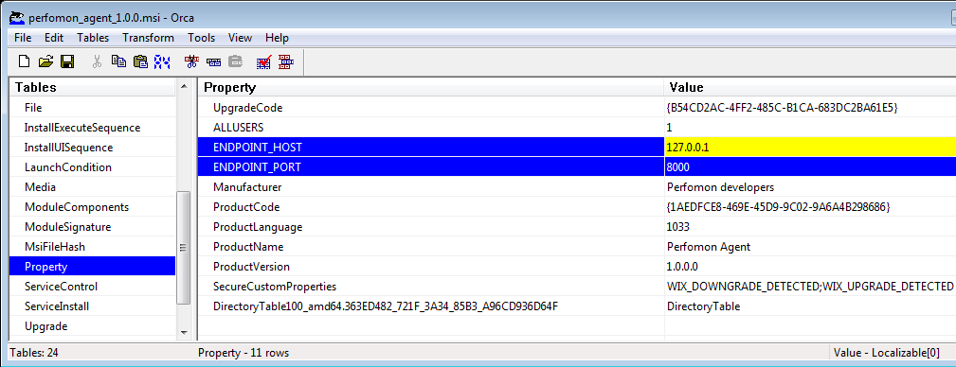
Task: Click the ENDPOINT_PORT property cell
Action: coord(431,167)
